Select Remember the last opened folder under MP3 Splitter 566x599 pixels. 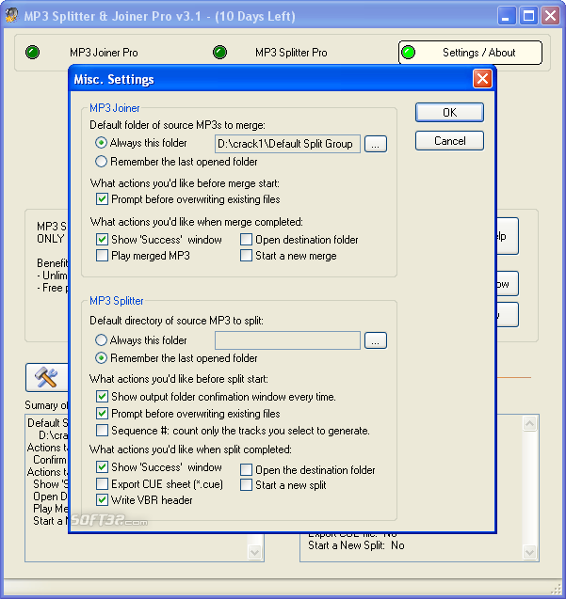pyautogui.click(x=176, y=358)
